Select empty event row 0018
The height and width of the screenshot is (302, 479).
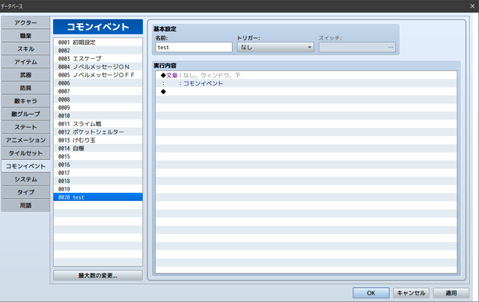(98, 181)
